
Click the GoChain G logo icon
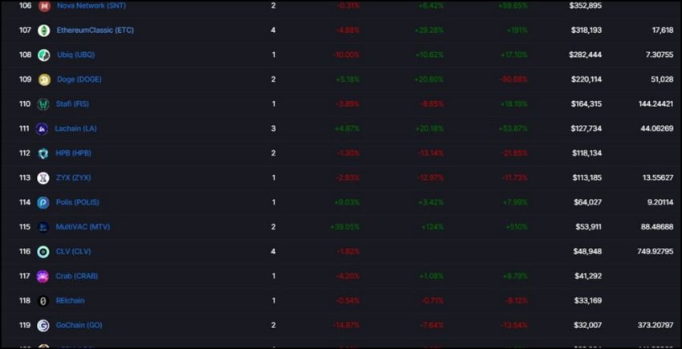43,326
